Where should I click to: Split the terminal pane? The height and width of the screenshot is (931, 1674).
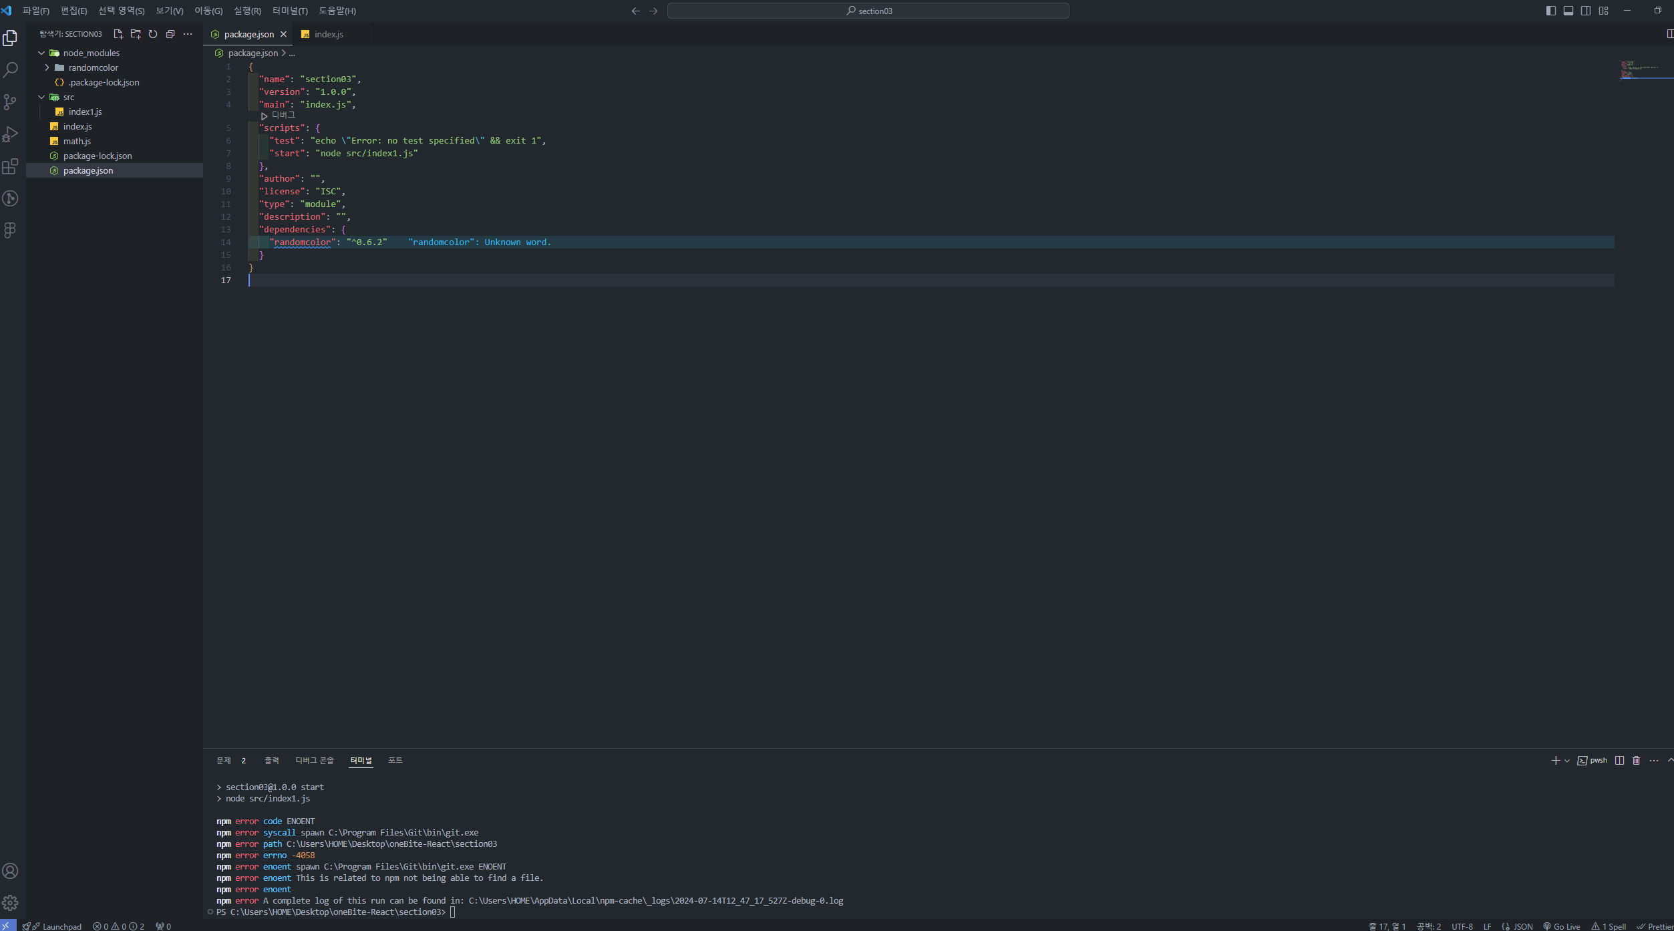1619,760
